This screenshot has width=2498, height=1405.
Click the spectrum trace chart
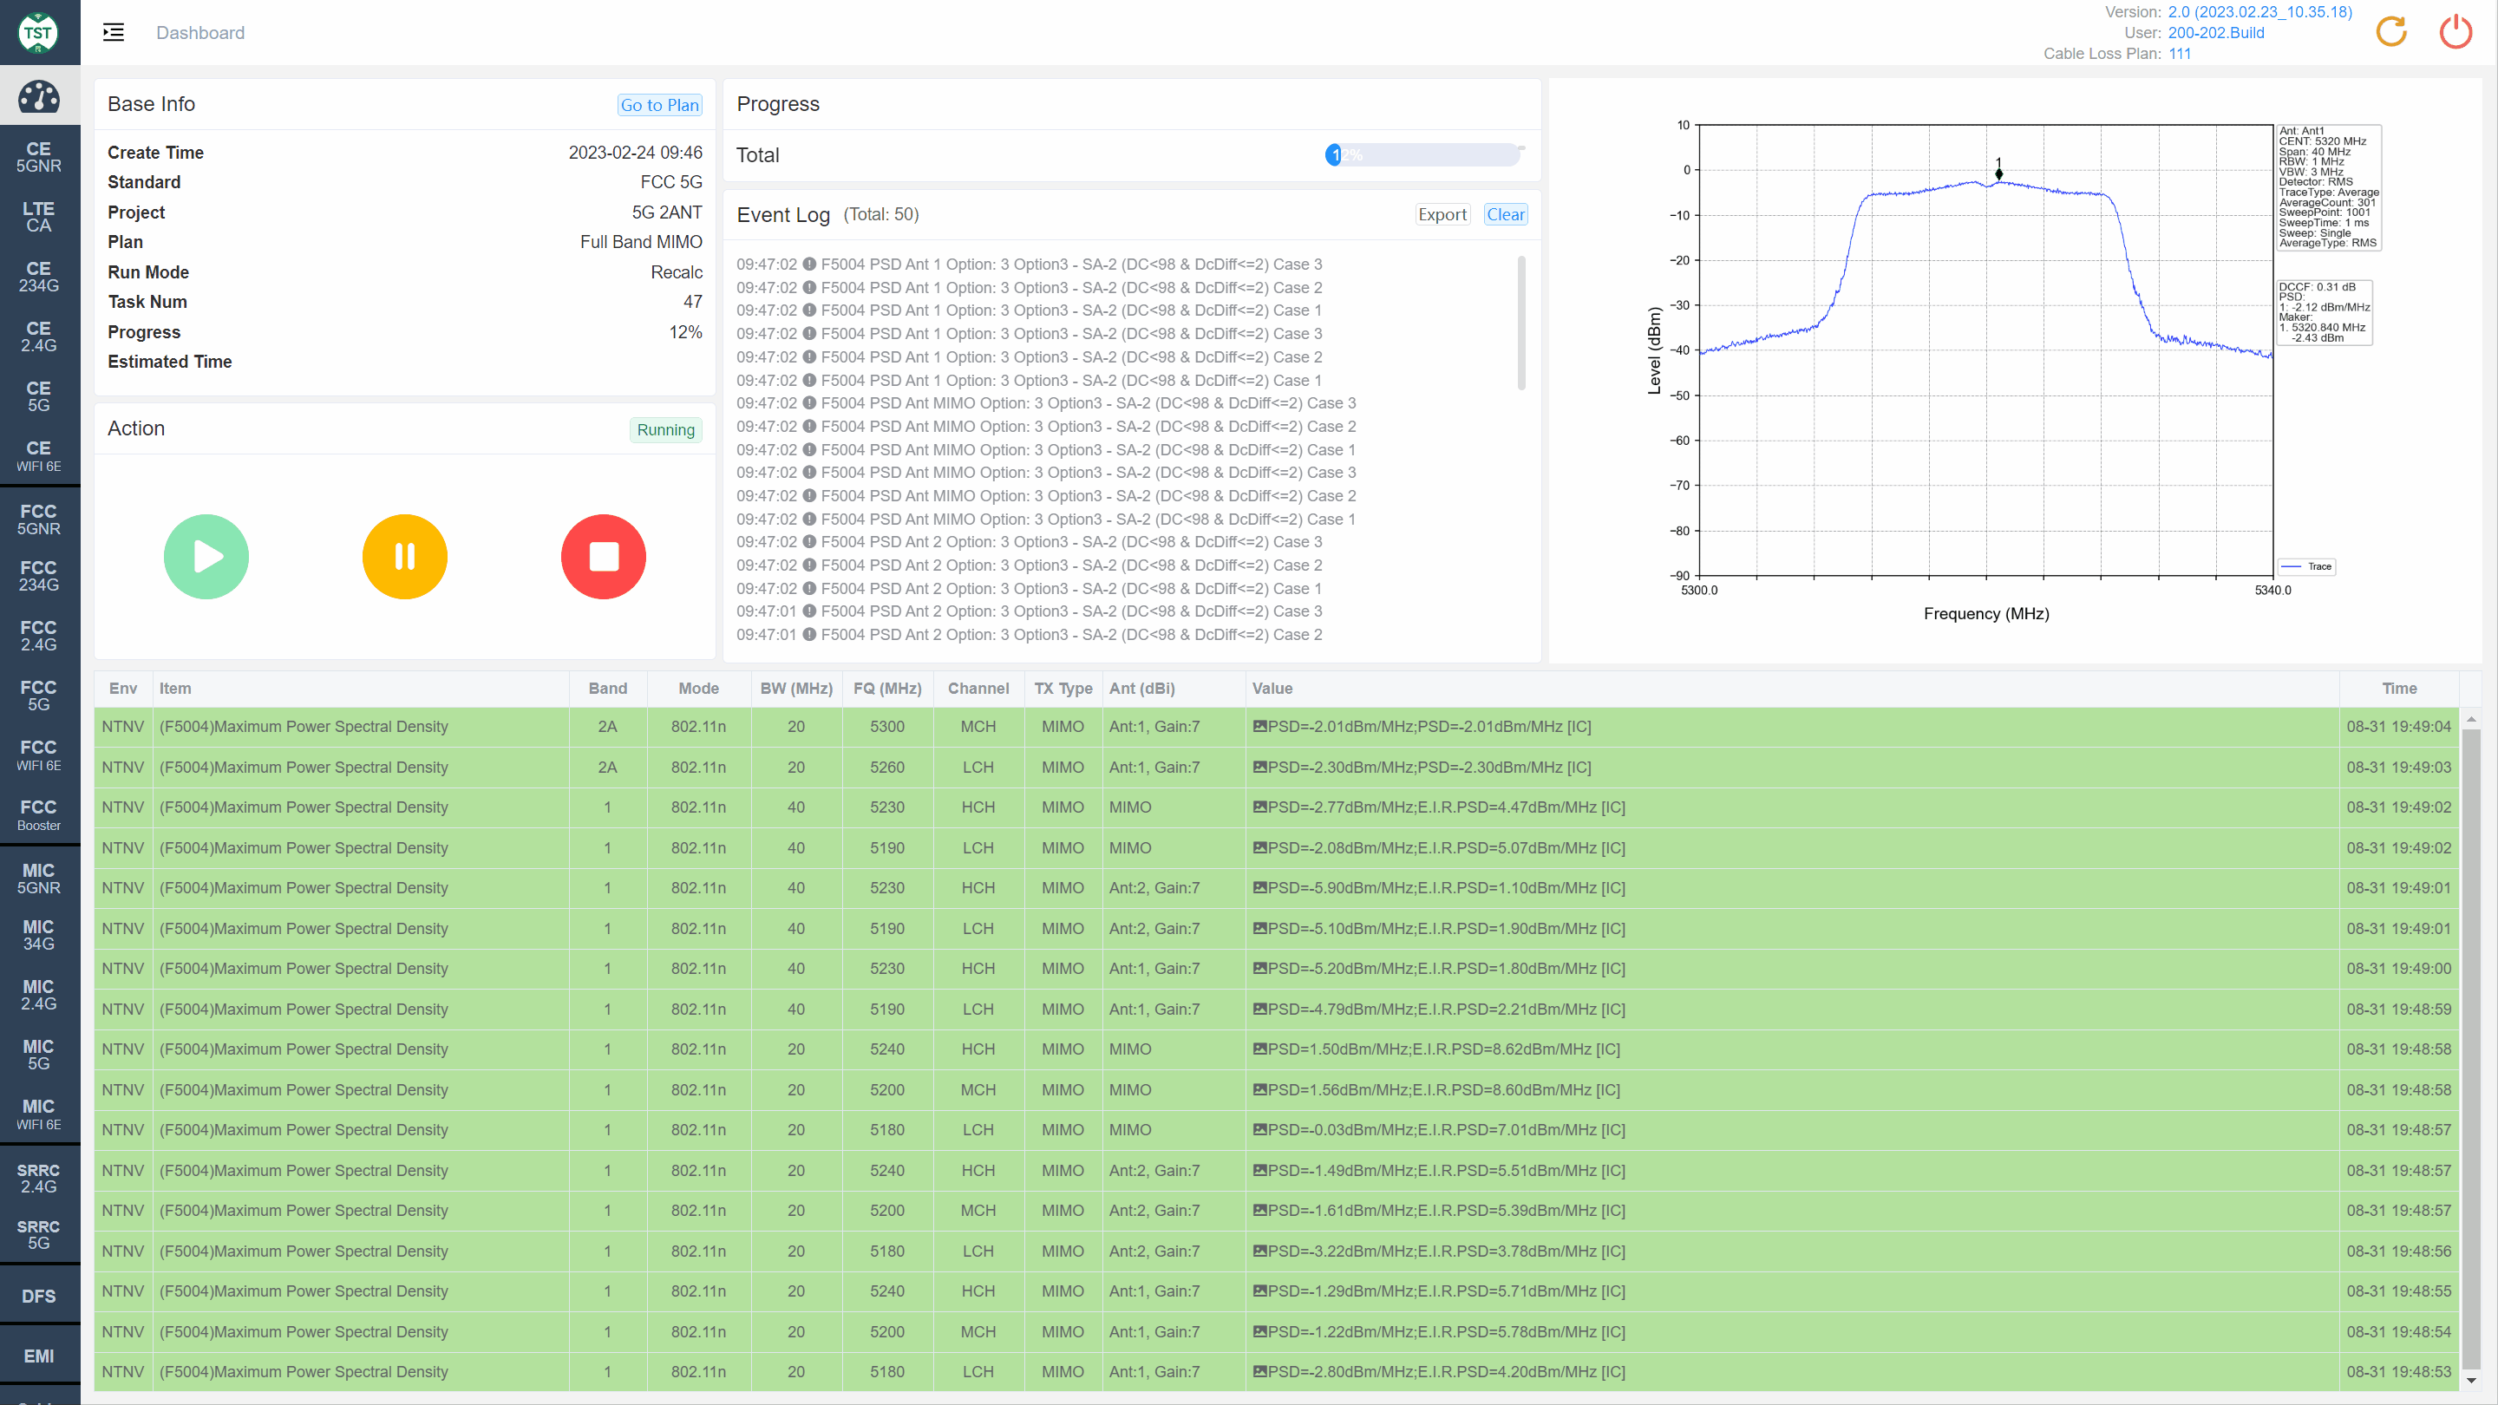[1985, 350]
